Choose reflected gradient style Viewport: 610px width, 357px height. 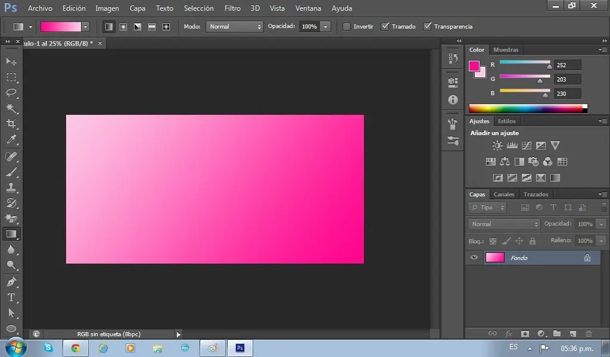[152, 26]
